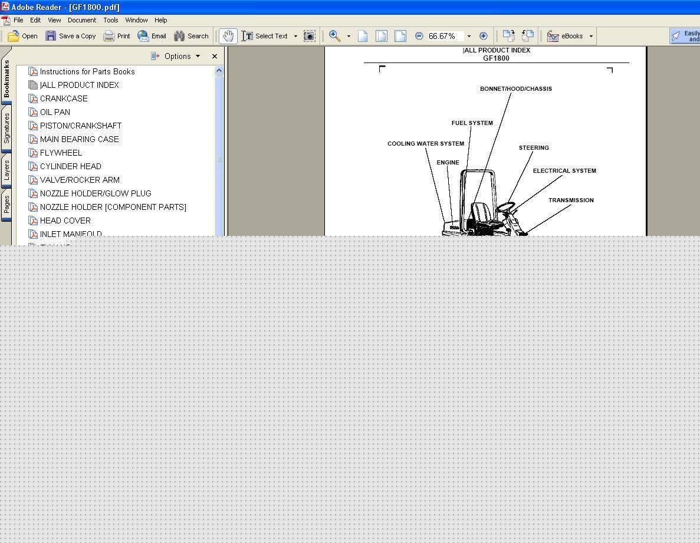Open the File menu
700x543 pixels.
[18, 20]
